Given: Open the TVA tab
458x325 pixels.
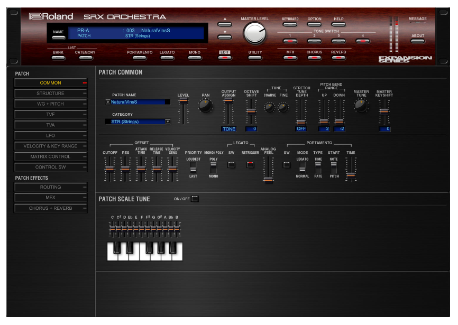Looking at the screenshot, I should pyautogui.click(x=51, y=125).
